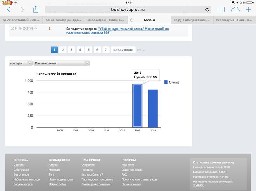The image size is (256, 191).
Task: Click the 1646958 reputation points link
Action: [199, 185]
